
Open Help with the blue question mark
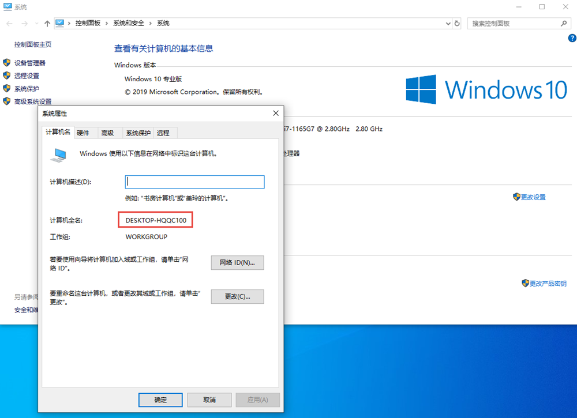click(x=572, y=38)
